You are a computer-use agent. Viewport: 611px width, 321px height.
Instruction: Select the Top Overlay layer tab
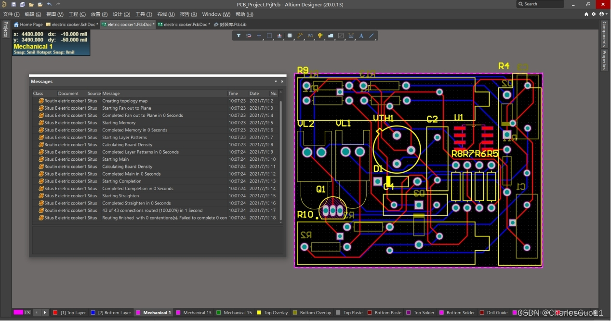pyautogui.click(x=272, y=313)
